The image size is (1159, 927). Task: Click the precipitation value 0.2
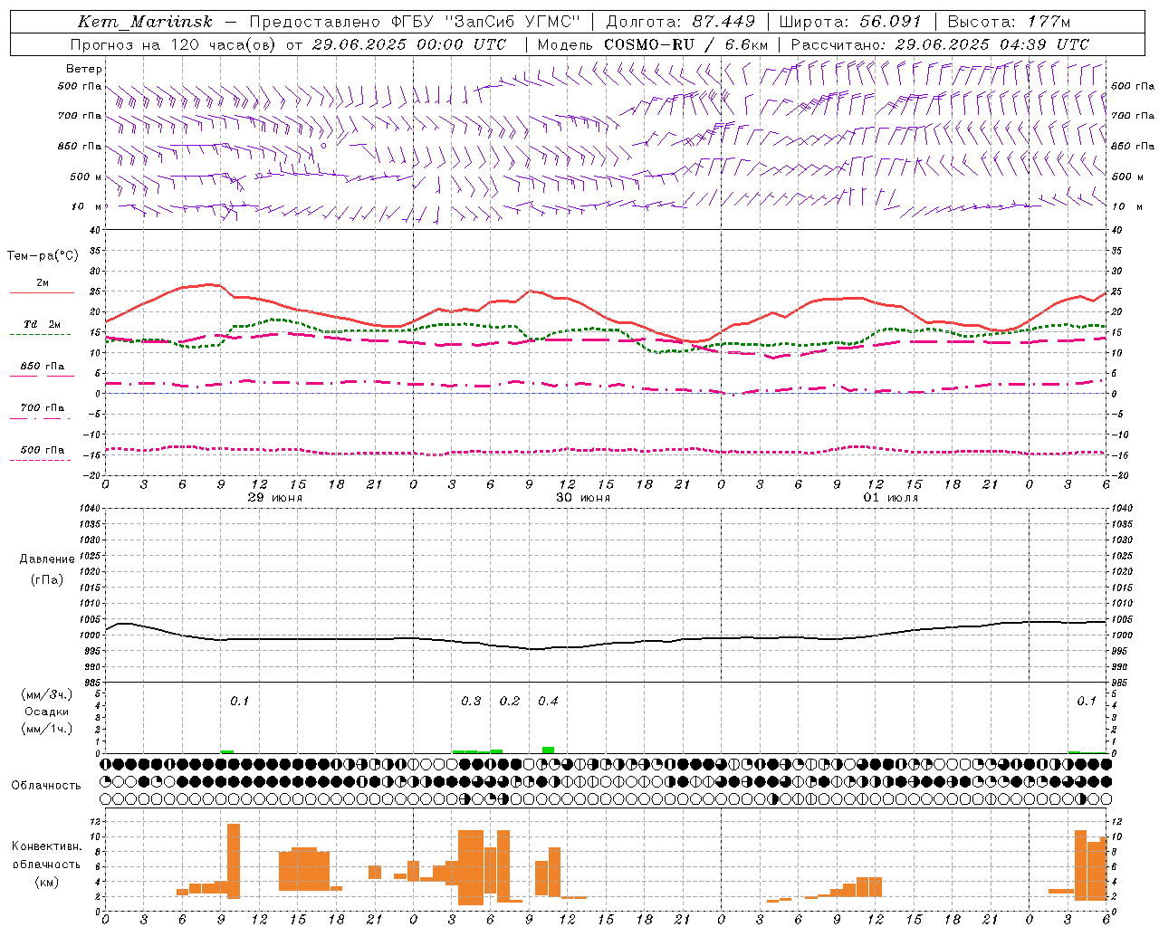coord(510,702)
